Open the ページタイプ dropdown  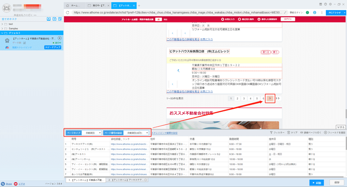[92, 133]
